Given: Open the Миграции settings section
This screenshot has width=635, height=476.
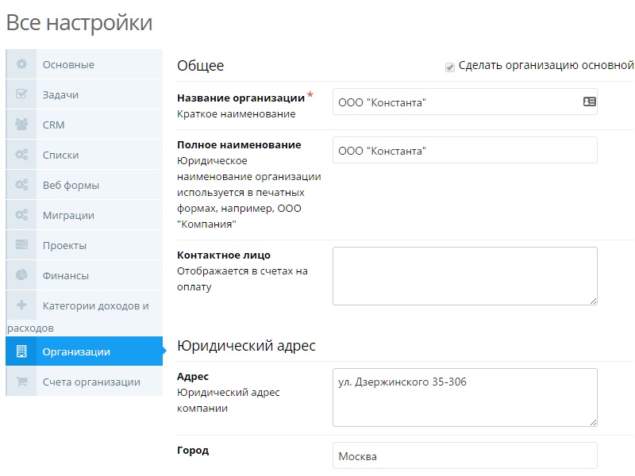Looking at the screenshot, I should (68, 215).
